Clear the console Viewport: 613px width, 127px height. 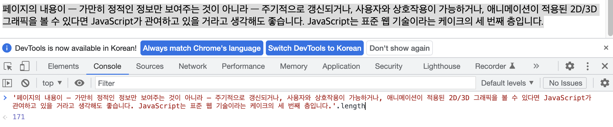[25, 83]
